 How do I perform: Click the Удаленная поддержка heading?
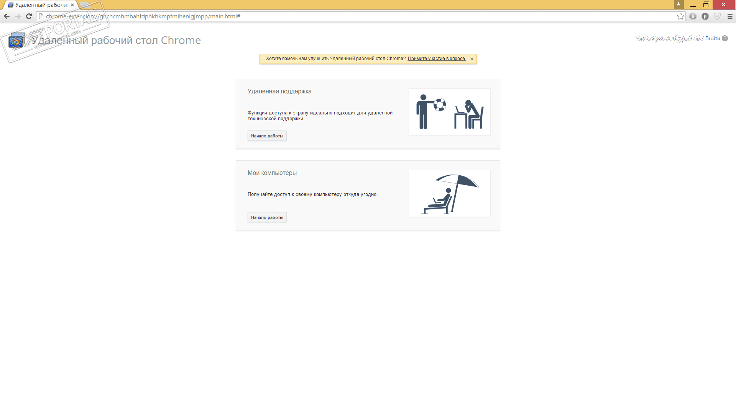(x=279, y=91)
